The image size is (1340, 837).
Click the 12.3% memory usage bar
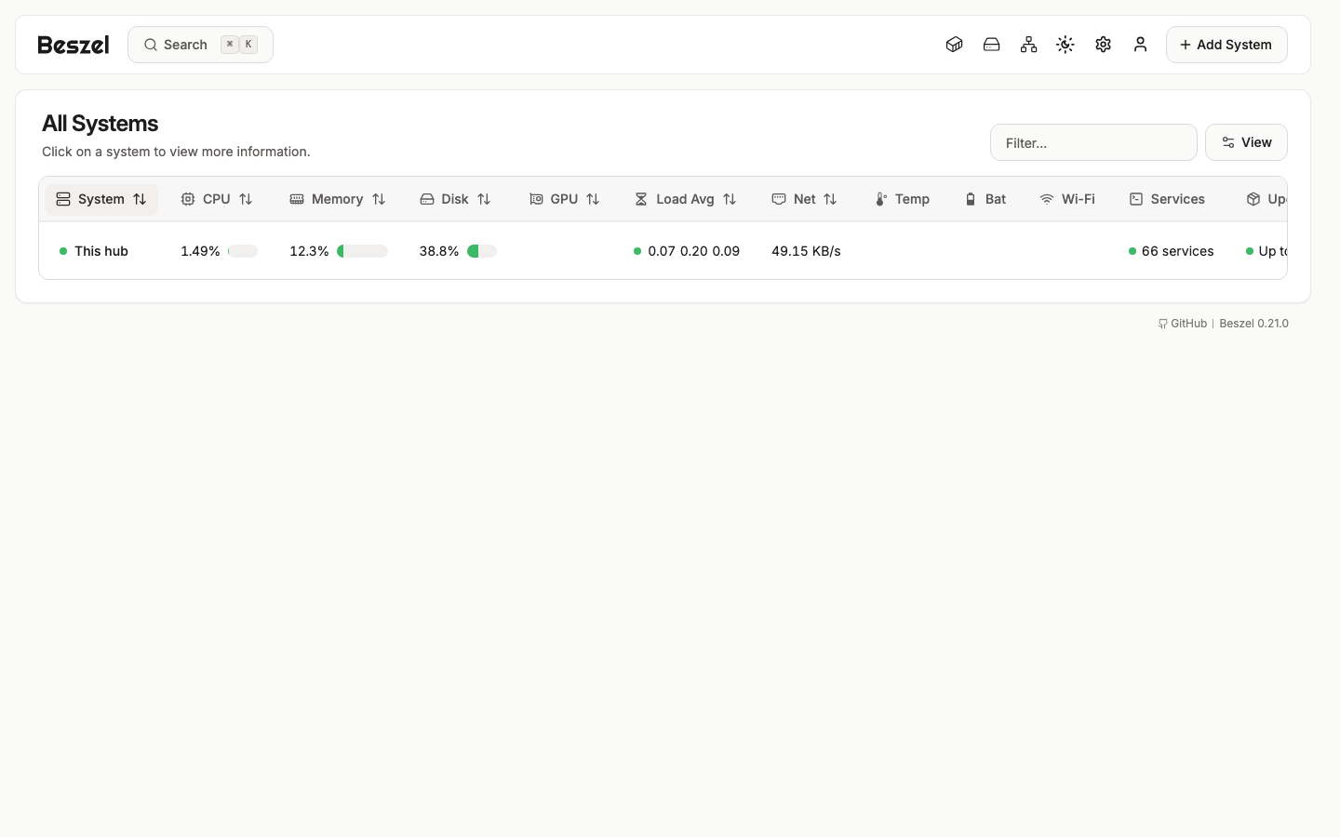click(362, 251)
